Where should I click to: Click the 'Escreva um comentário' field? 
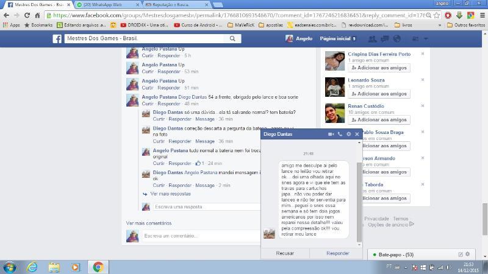(201, 236)
